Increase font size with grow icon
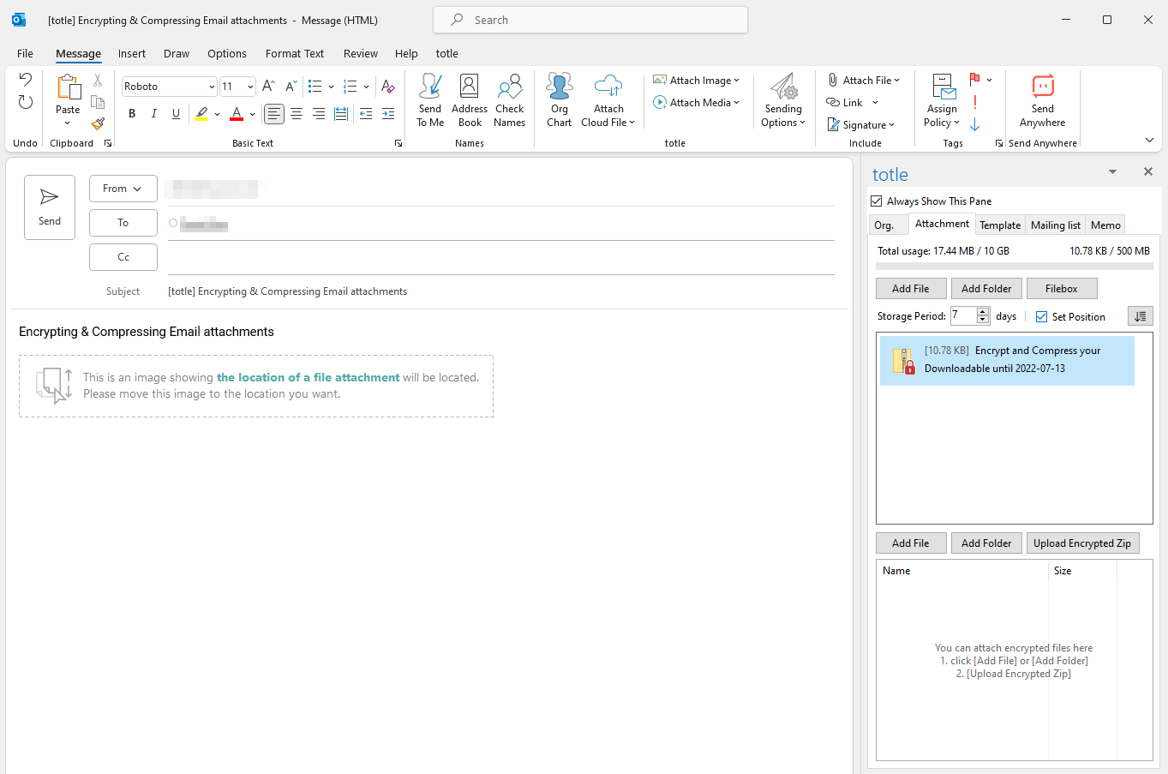 click(269, 86)
